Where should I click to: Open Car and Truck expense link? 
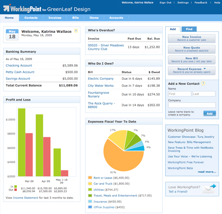tap(103, 183)
